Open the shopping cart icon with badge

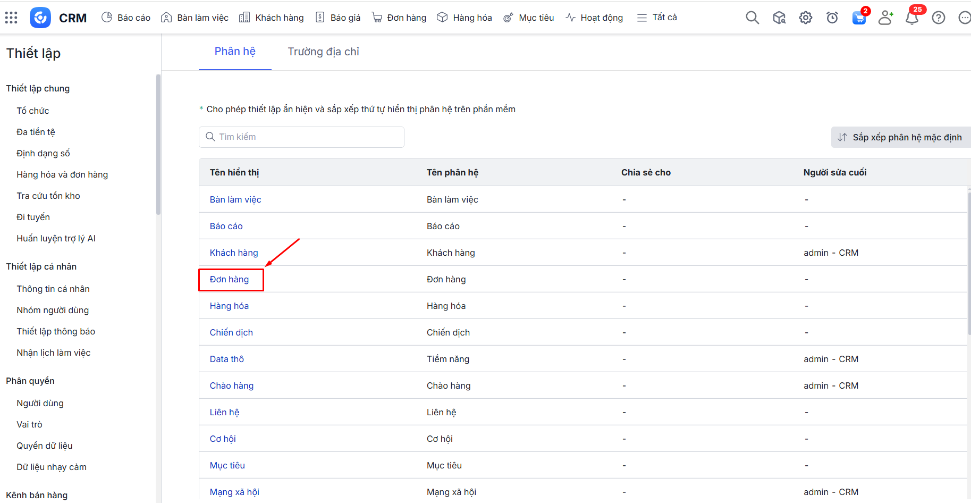tap(859, 18)
